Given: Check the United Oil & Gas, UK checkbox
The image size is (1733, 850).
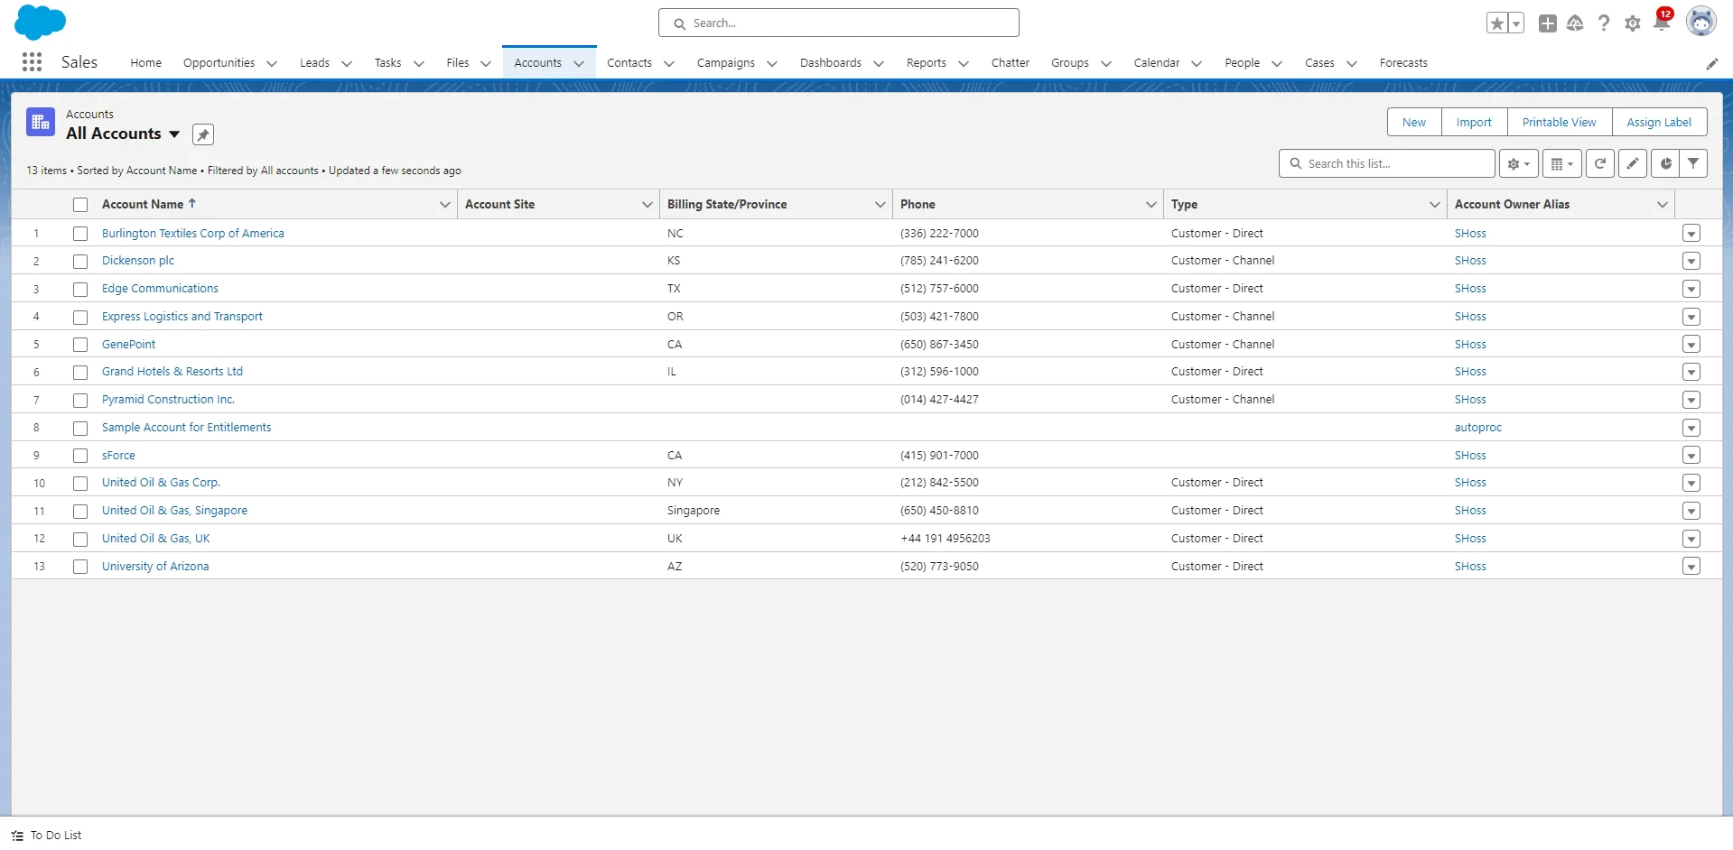Looking at the screenshot, I should tap(80, 540).
